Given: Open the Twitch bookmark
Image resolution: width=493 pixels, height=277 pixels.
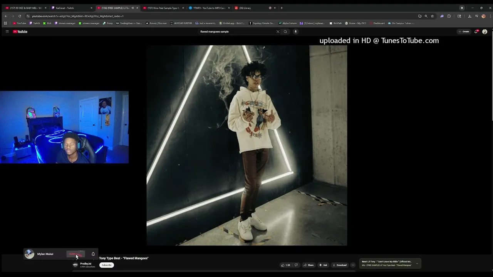Looking at the screenshot, I should (x=35, y=23).
